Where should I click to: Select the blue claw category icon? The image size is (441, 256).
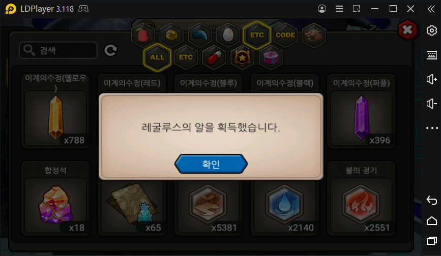click(x=200, y=35)
